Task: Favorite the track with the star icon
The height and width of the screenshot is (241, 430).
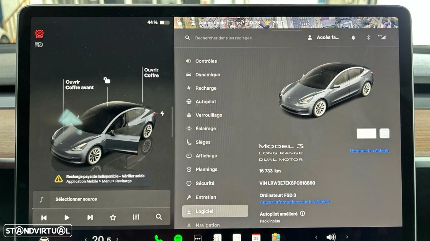Action: 113,217
